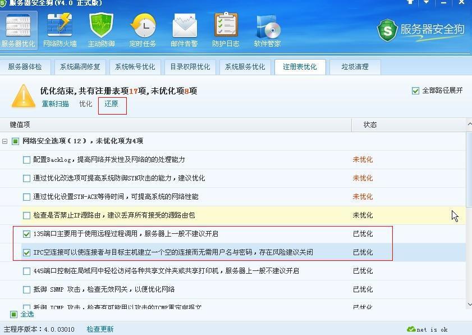This screenshot has height=335, width=472.
Task: Click the 还原 restore link
Action: [112, 104]
